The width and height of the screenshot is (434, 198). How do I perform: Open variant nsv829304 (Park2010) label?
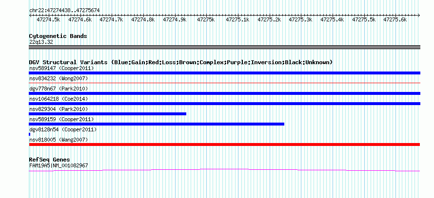point(59,109)
